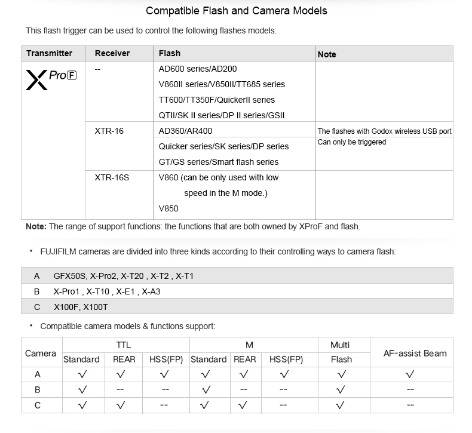
Task: Click the M Standard checkmark for camera B
Action: pos(206,390)
